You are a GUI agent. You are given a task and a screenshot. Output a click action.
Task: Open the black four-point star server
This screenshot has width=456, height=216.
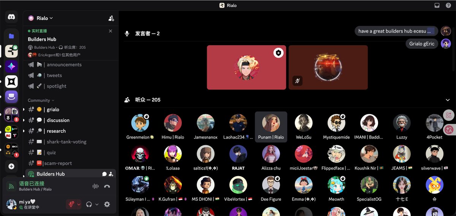(11, 82)
